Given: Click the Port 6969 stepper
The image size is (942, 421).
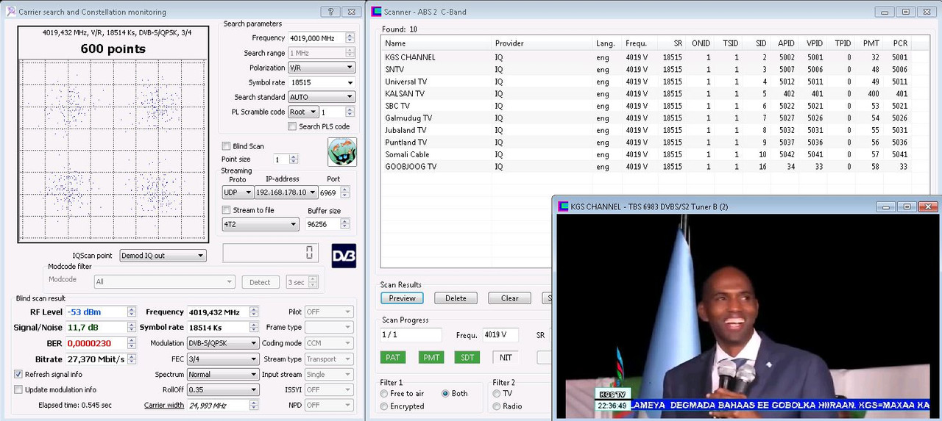Looking at the screenshot, I should pos(345,192).
